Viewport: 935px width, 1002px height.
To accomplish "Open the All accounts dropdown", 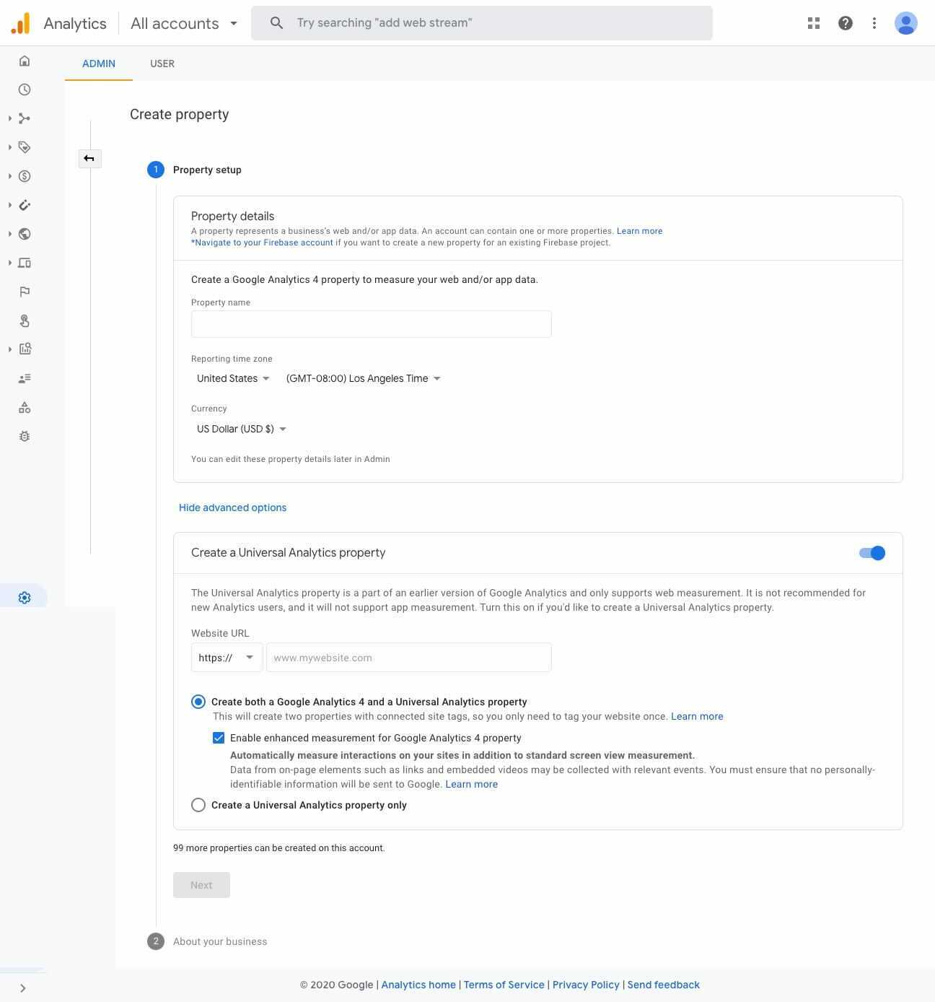I will pos(184,23).
